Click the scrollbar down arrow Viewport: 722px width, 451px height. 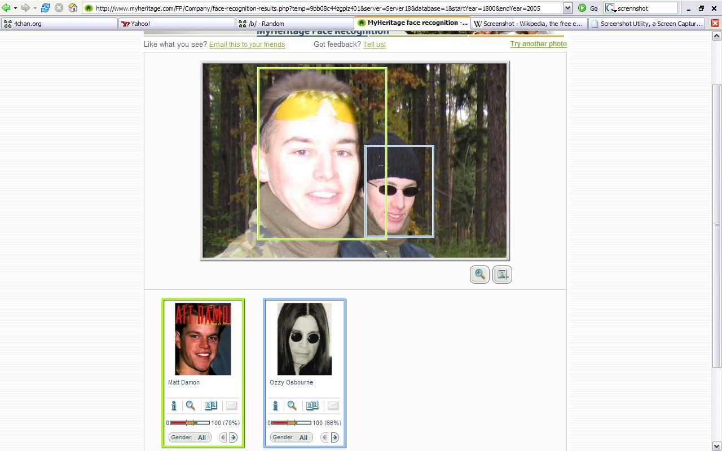pos(717,446)
